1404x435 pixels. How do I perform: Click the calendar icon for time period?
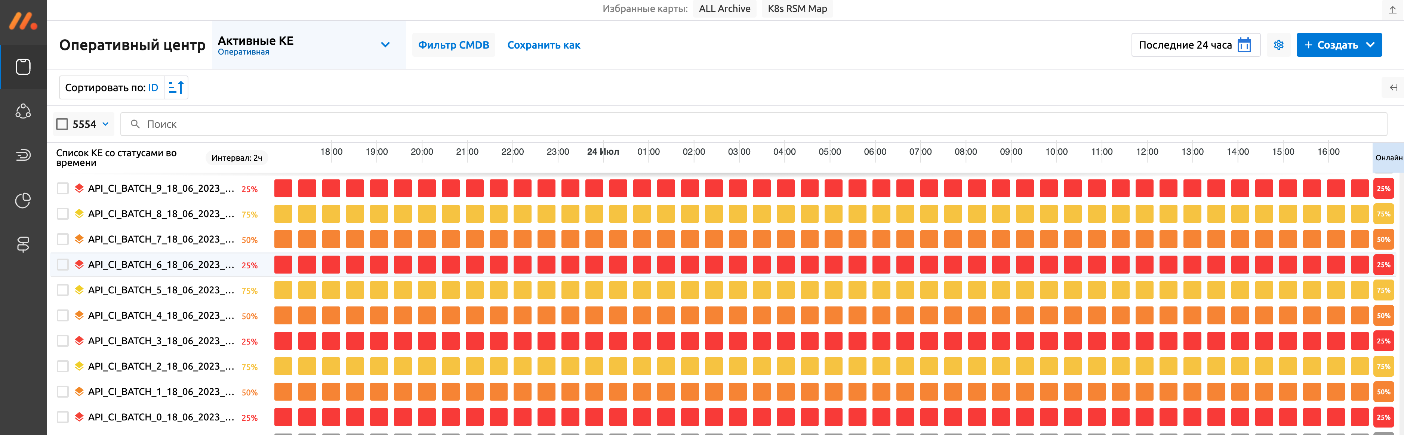[1244, 45]
